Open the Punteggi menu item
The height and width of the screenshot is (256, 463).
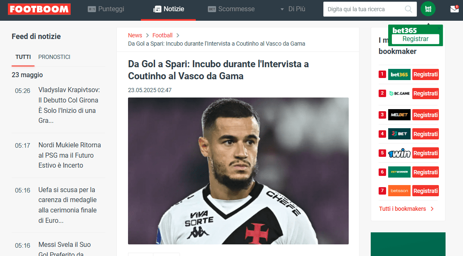point(106,9)
